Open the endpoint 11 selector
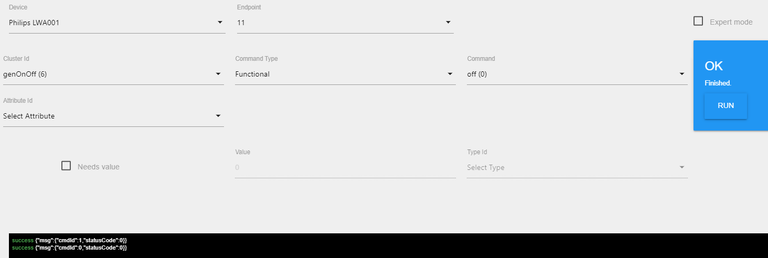The image size is (768, 258). click(345, 23)
